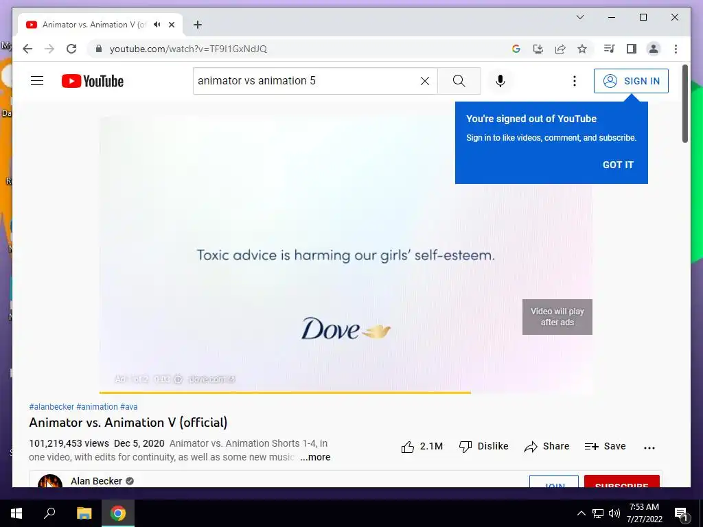Screen dimensions: 703x527
Task: Click Alan Becker's channel avatar
Action: [49, 481]
